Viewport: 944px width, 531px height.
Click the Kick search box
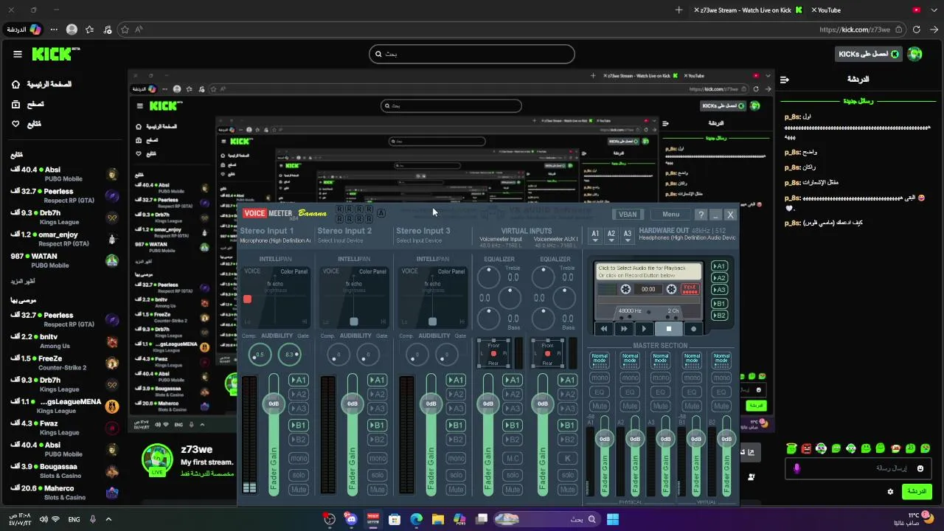(x=471, y=54)
